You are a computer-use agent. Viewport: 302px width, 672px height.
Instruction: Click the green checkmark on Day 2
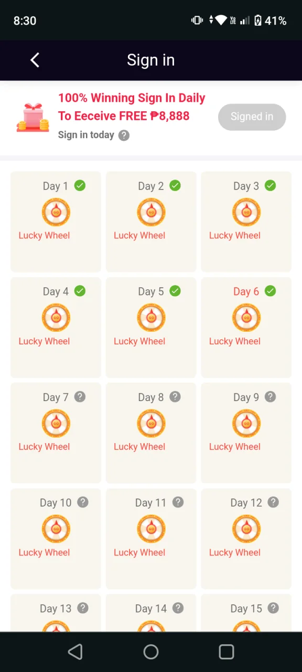tap(175, 185)
